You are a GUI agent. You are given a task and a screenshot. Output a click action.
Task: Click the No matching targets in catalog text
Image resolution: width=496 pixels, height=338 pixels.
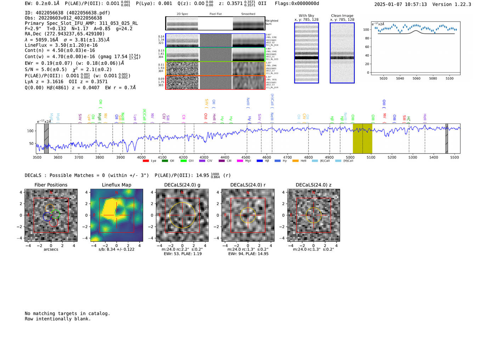[x=67, y=314]
